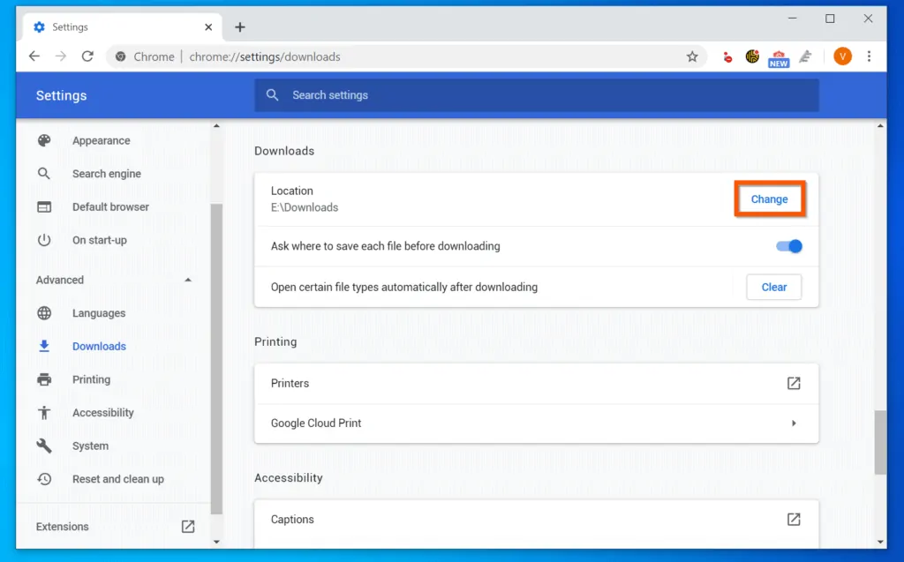
Task: Select the Languages globe icon
Action: tap(43, 312)
